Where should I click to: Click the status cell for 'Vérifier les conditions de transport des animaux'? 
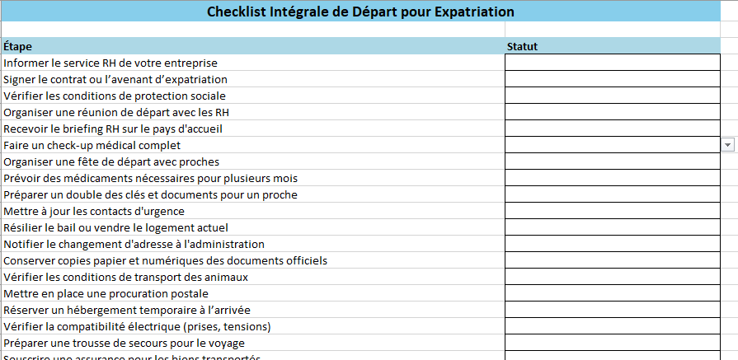click(612, 277)
